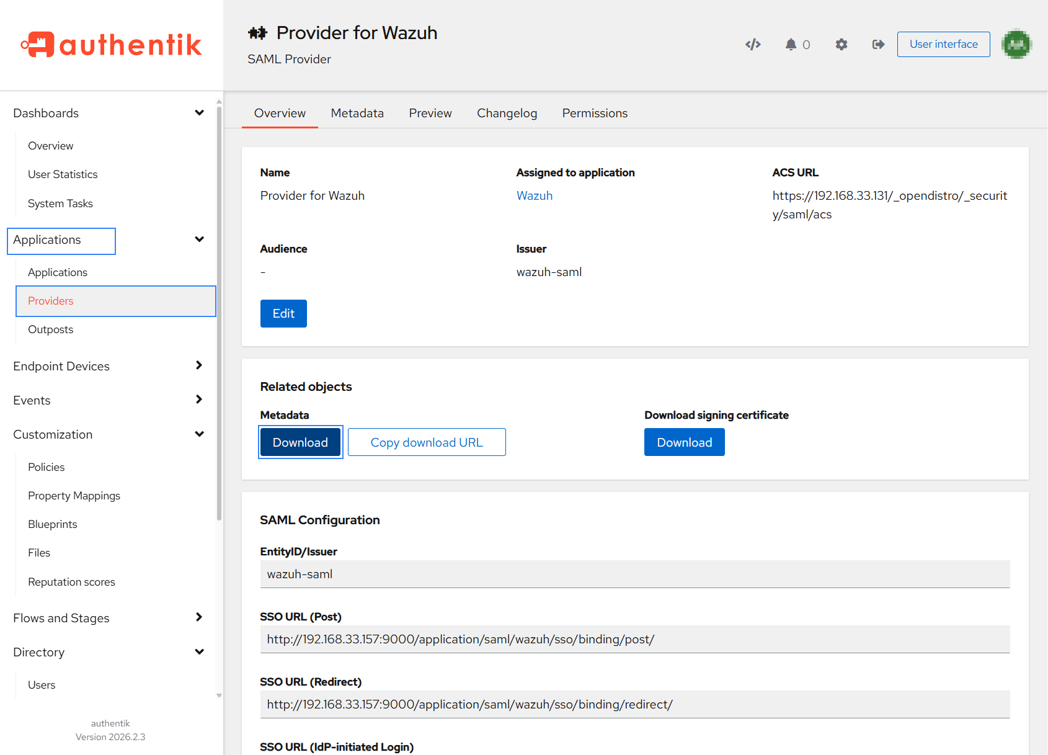Viewport: 1048px width, 755px height.
Task: Go to dashboard Overview in sidebar
Action: [x=51, y=146]
